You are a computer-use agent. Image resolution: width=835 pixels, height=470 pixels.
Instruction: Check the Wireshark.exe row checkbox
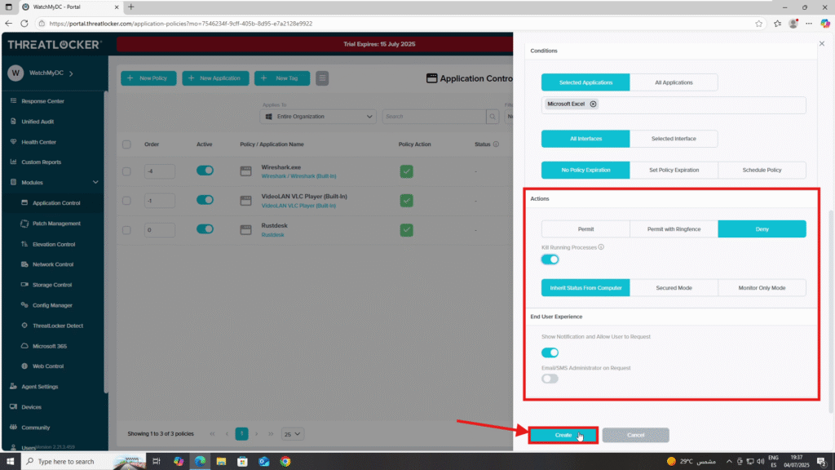(126, 171)
